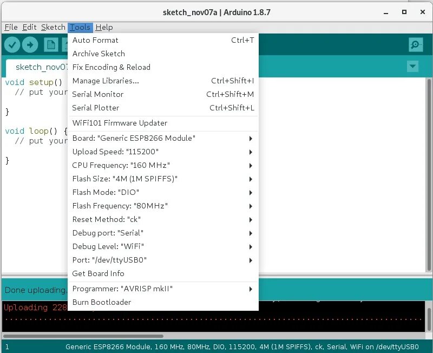Launch Serial Monitor from the menu
The image size is (433, 353).
(x=163, y=94)
